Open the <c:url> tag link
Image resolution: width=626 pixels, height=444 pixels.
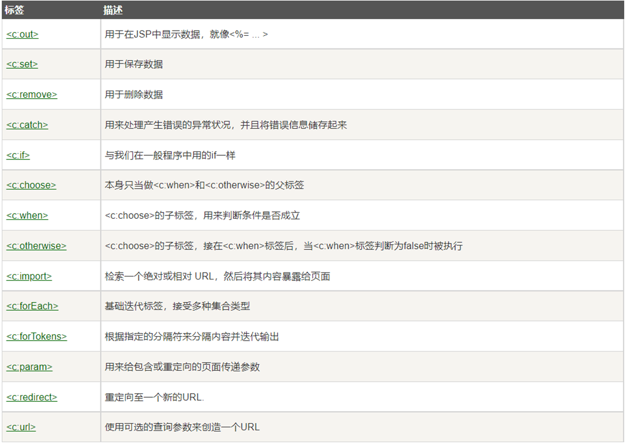coord(21,427)
